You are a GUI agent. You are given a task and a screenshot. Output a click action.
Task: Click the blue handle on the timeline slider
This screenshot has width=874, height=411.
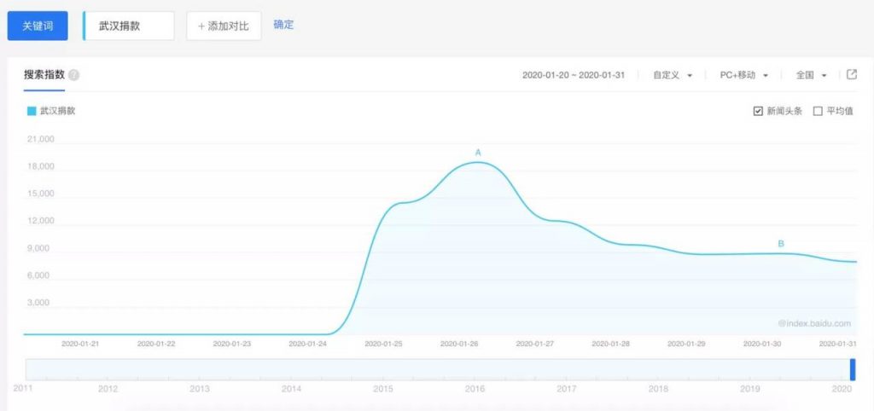[852, 369]
